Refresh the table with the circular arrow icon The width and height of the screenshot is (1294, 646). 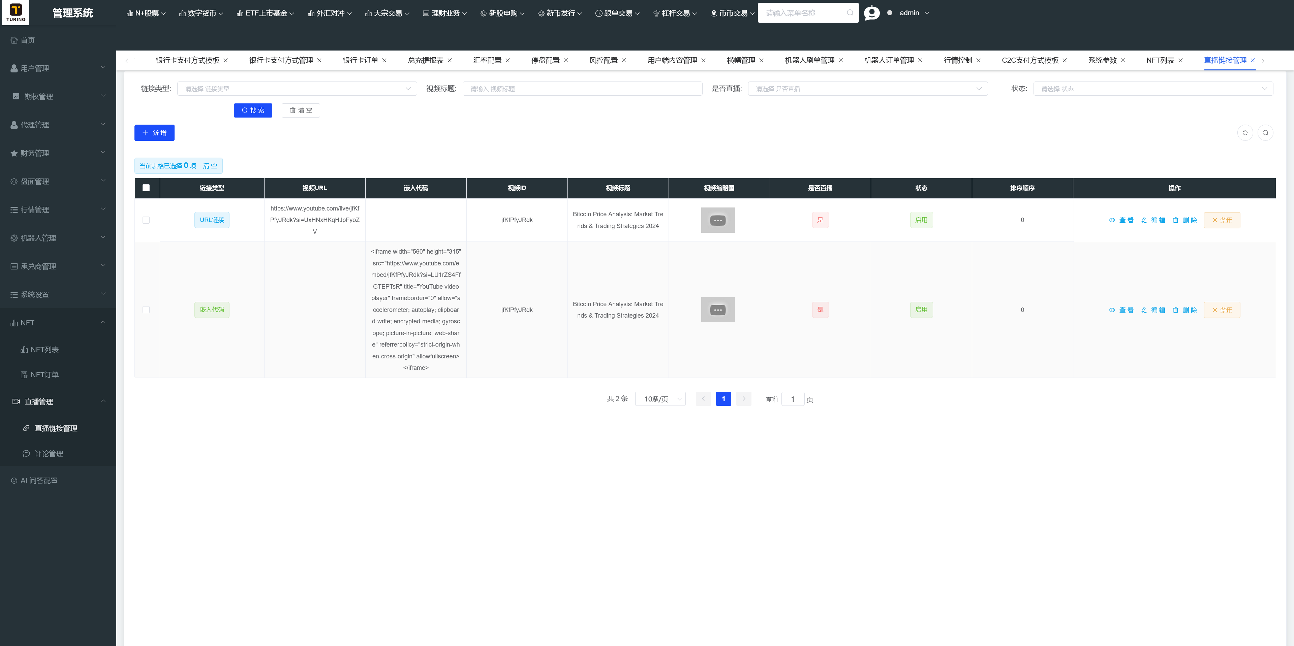(x=1245, y=132)
